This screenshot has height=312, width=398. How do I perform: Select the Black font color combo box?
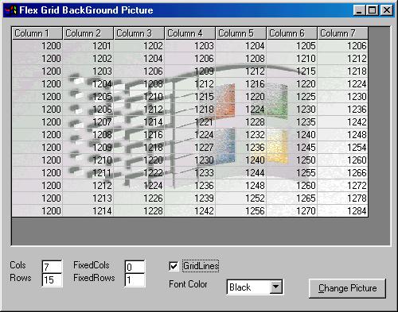pyautogui.click(x=255, y=287)
